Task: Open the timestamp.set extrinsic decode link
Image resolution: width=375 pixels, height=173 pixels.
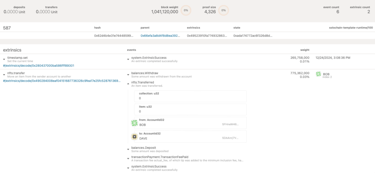Action: pyautogui.click(x=38, y=66)
